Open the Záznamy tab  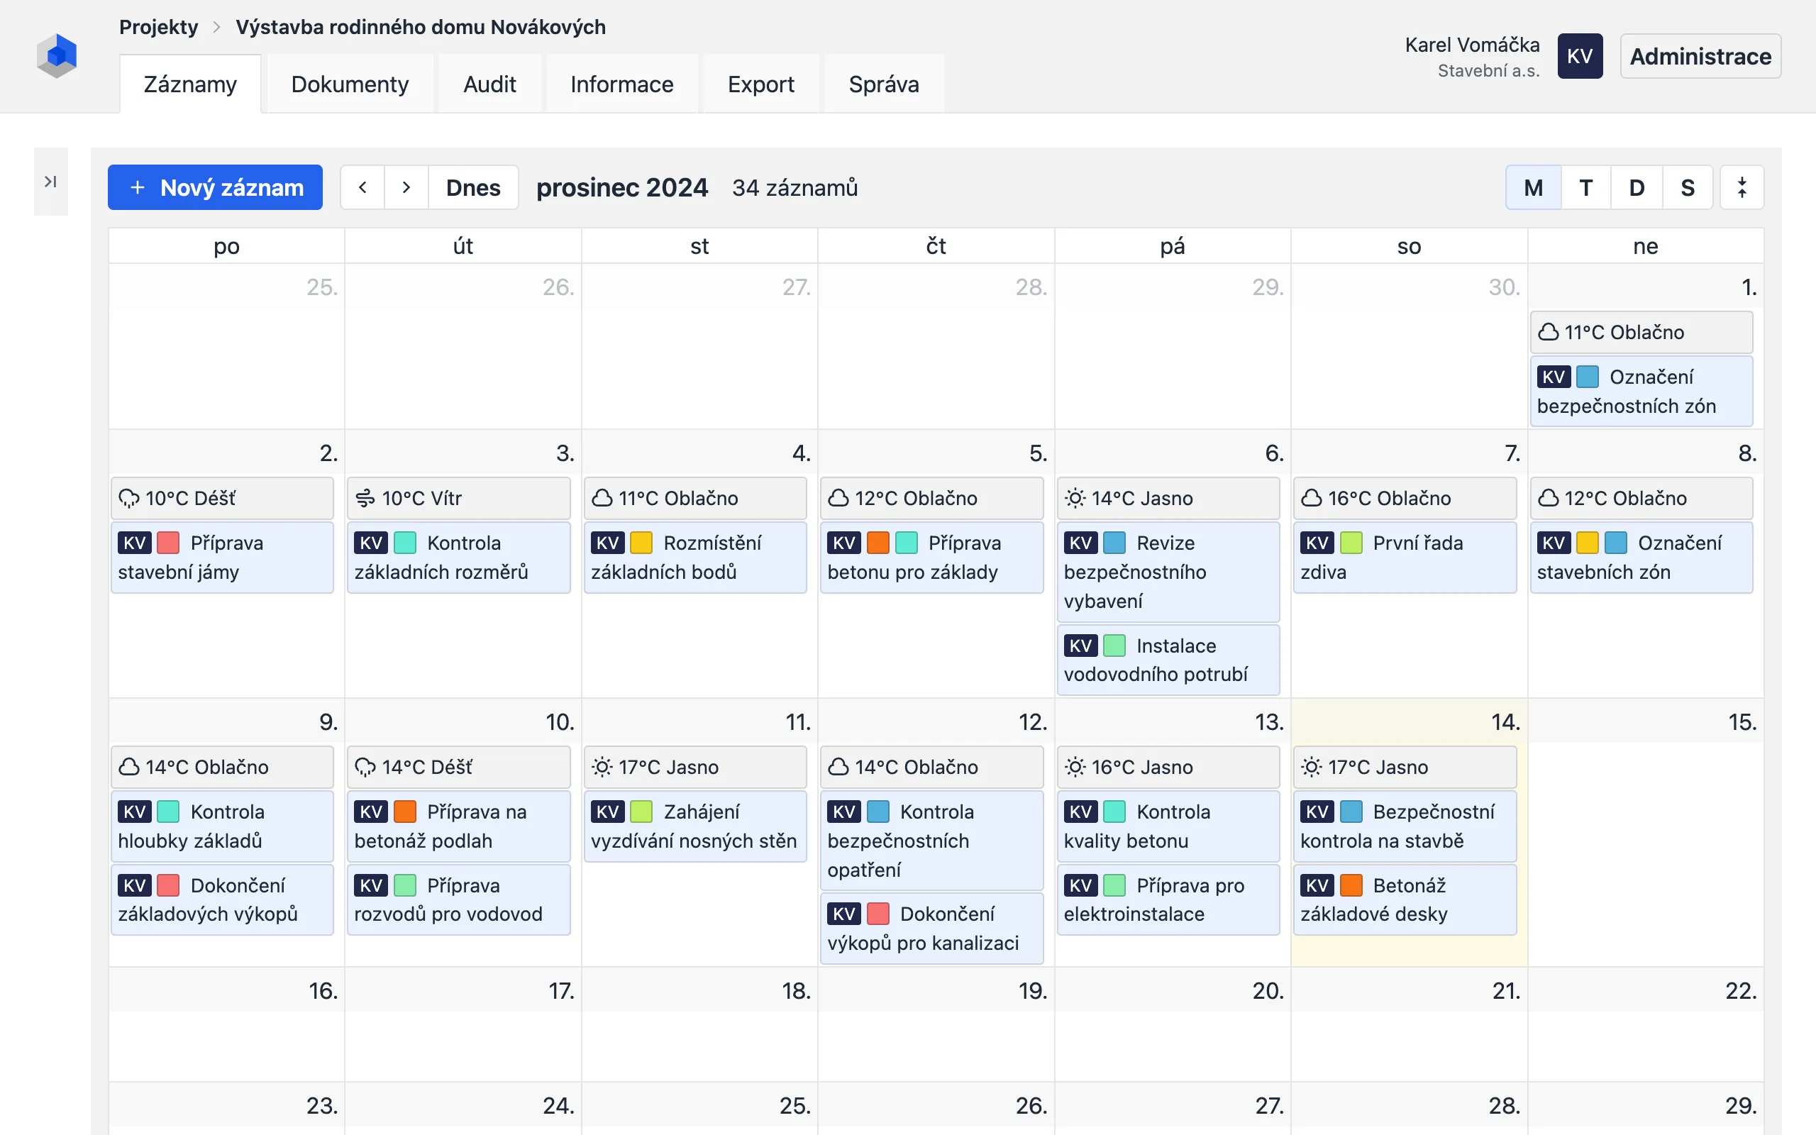191,84
